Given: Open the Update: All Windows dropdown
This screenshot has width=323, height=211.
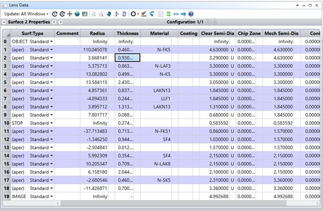Looking at the screenshot, I should point(26,14).
